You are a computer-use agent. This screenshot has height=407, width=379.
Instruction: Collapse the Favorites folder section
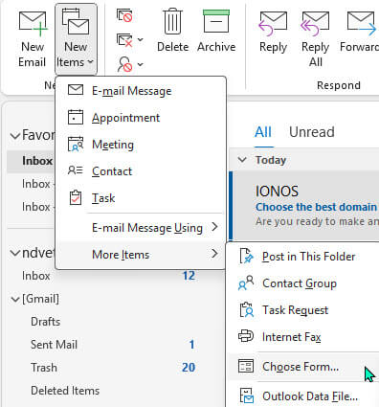pyautogui.click(x=15, y=136)
